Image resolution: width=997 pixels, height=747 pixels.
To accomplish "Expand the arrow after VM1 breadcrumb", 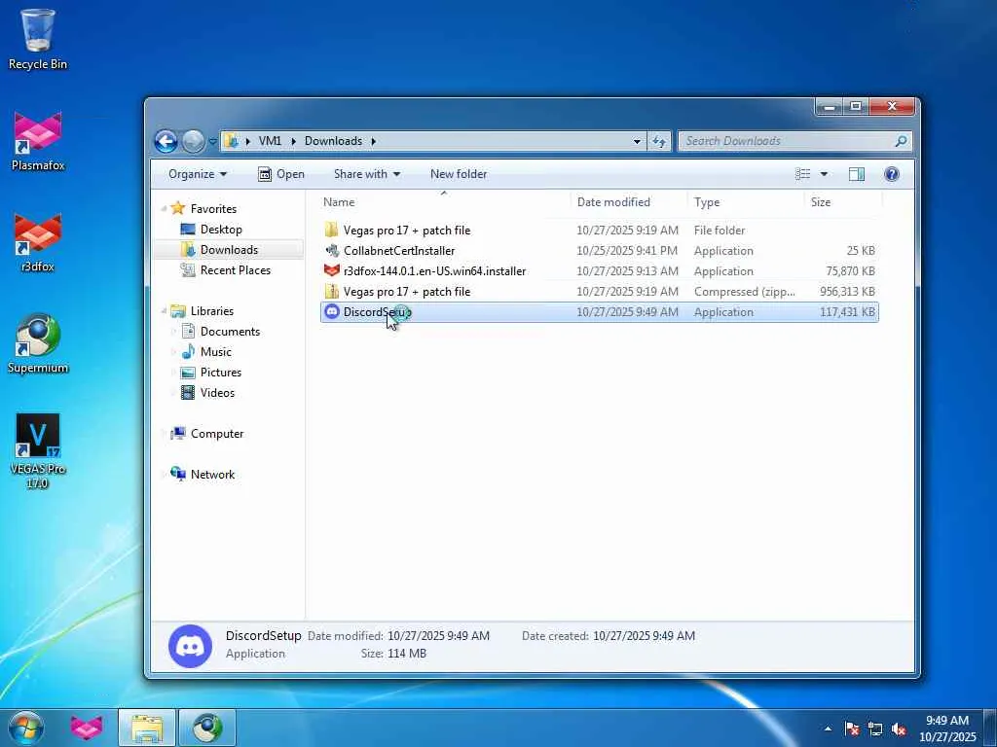I will click(x=293, y=142).
